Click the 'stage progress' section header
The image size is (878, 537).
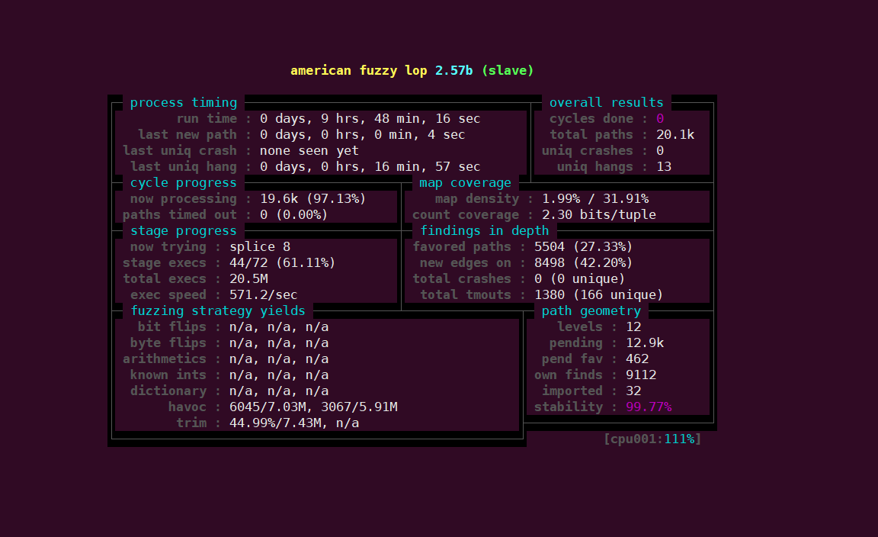click(184, 231)
